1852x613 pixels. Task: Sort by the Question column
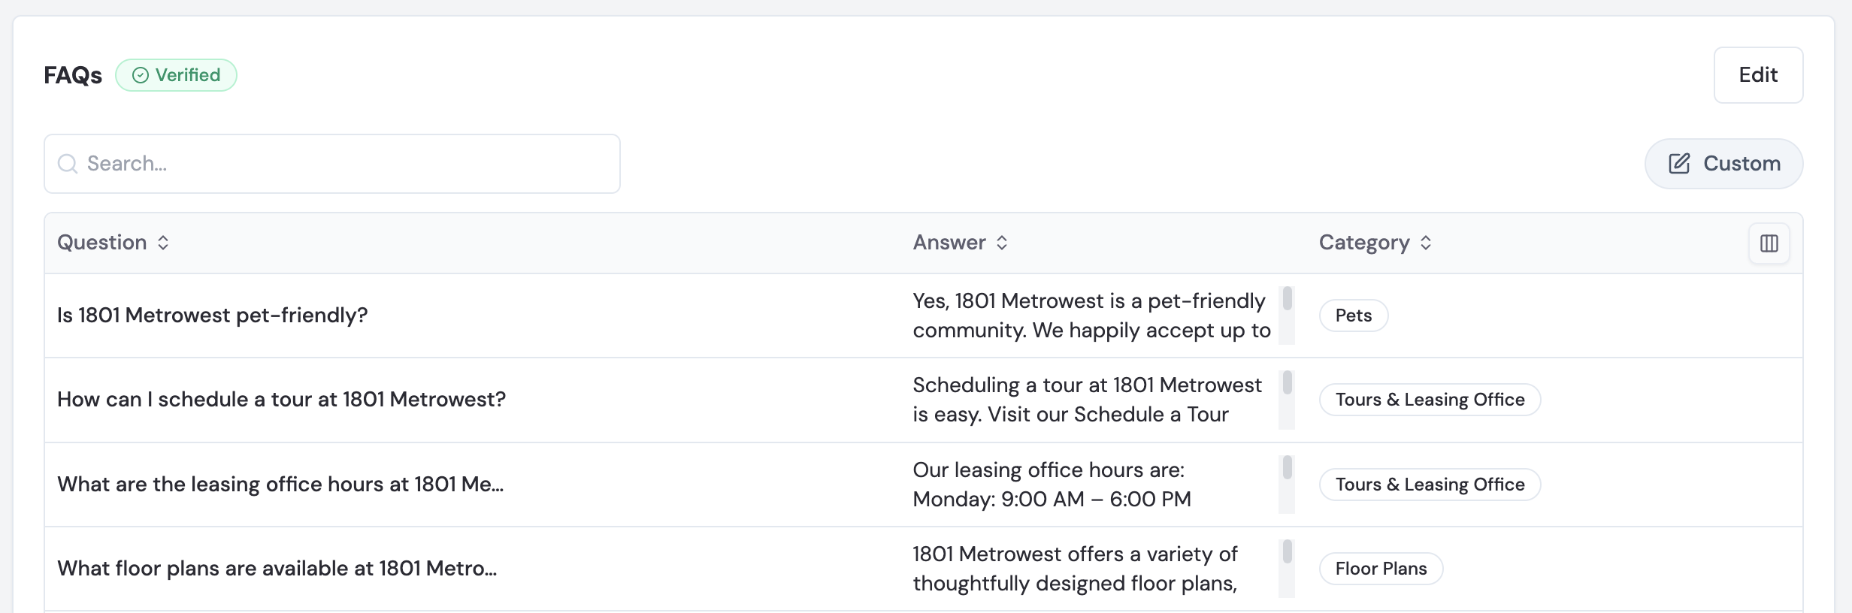click(x=113, y=243)
